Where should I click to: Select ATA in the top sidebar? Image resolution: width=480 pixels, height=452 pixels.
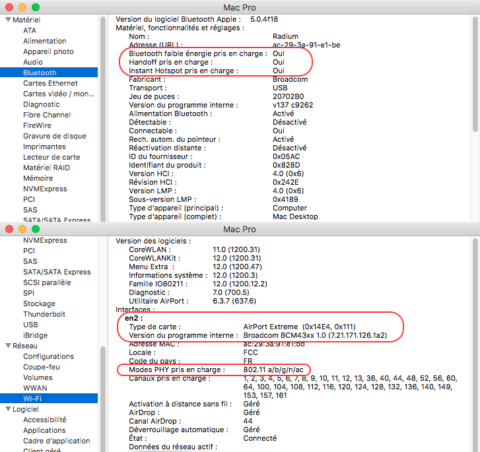30,30
